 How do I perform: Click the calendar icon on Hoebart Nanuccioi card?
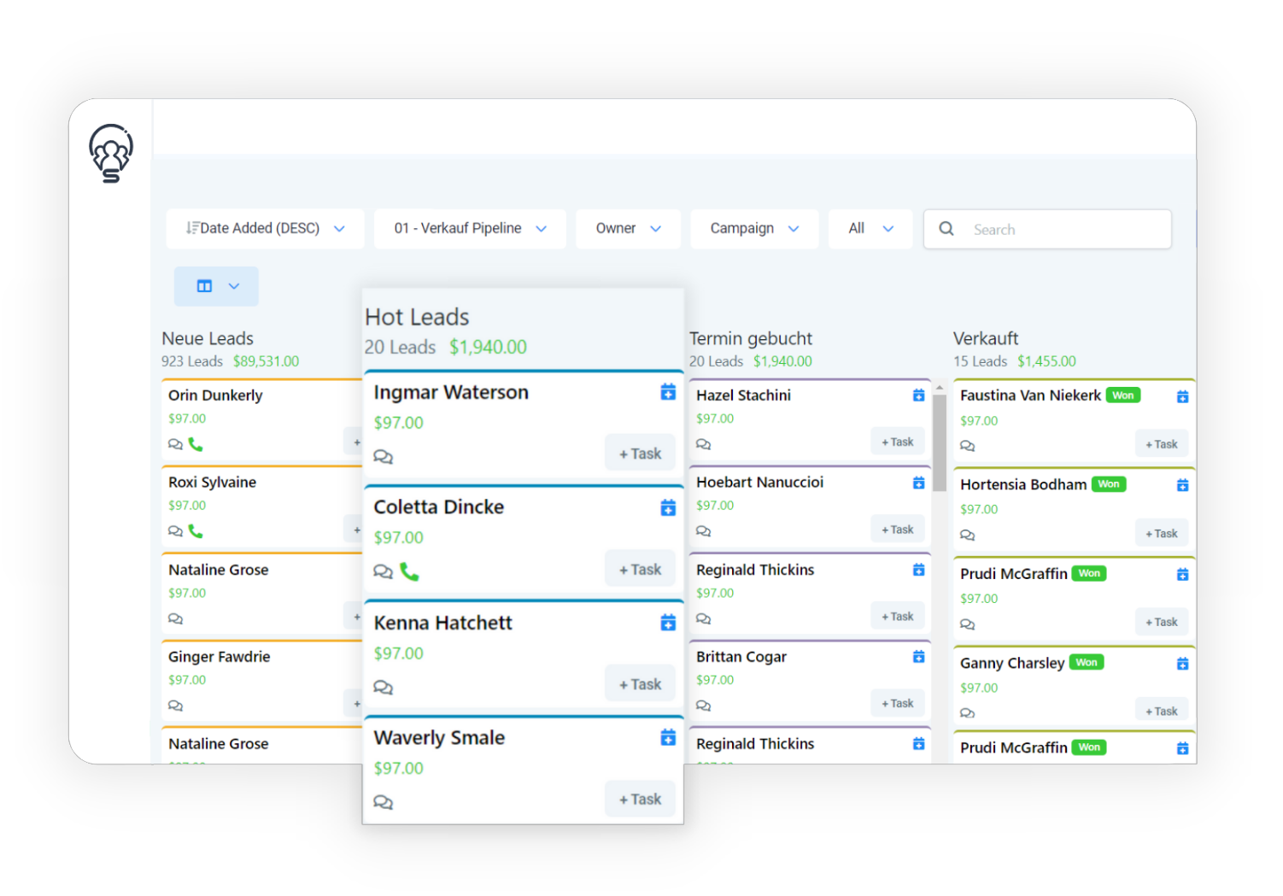[918, 483]
